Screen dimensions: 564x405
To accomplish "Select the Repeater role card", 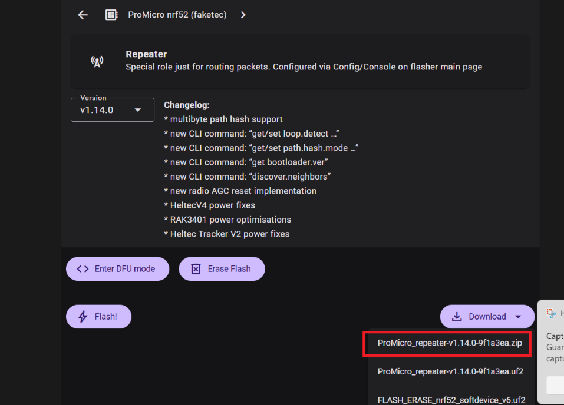I will coord(300,61).
